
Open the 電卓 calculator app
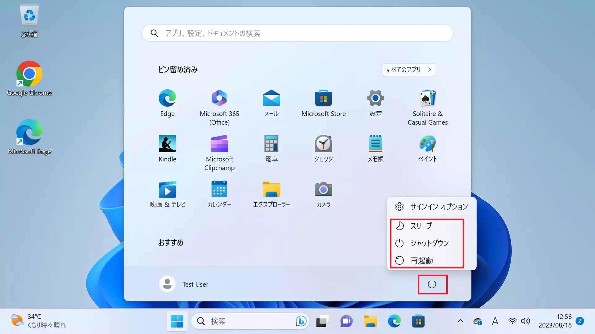(271, 149)
